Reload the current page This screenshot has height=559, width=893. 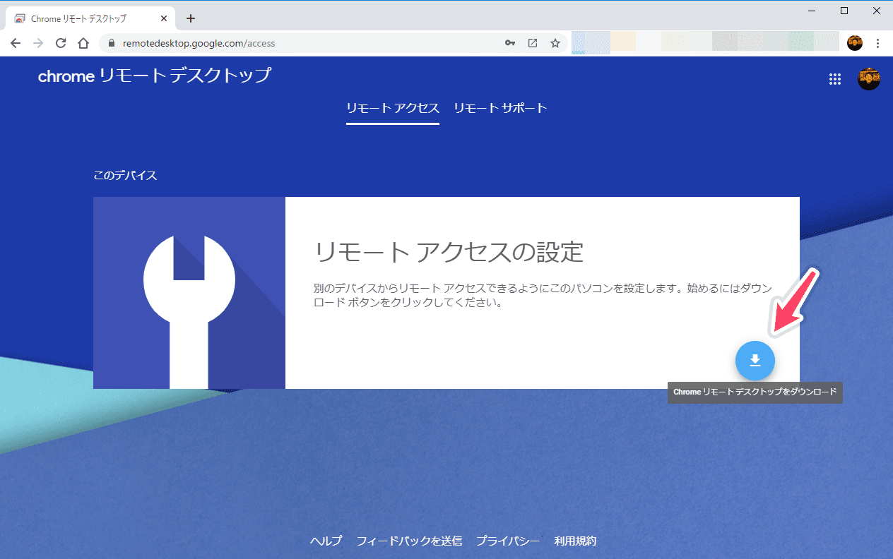[x=61, y=43]
